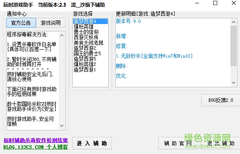Image resolution: width=240 pixels, height=154 pixels.
Task: Click the notice panel scroll-up arrow
Action: point(62,35)
